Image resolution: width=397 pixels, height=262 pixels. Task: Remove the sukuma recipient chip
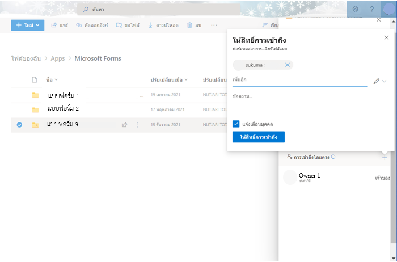(287, 65)
